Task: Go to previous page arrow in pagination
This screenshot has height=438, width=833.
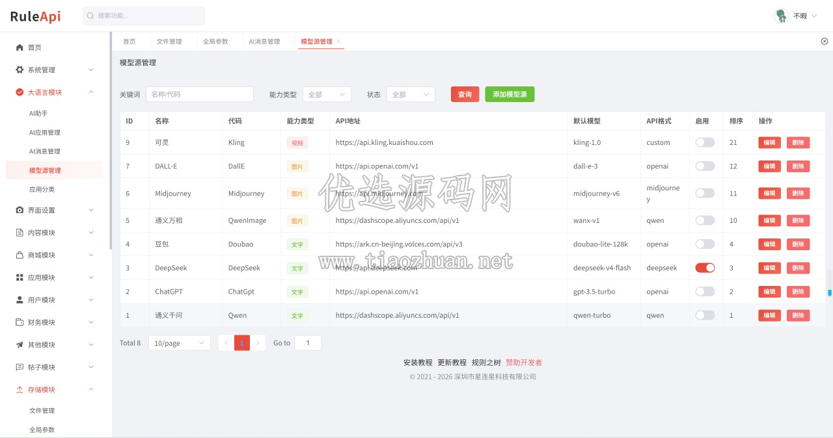Action: (226, 342)
